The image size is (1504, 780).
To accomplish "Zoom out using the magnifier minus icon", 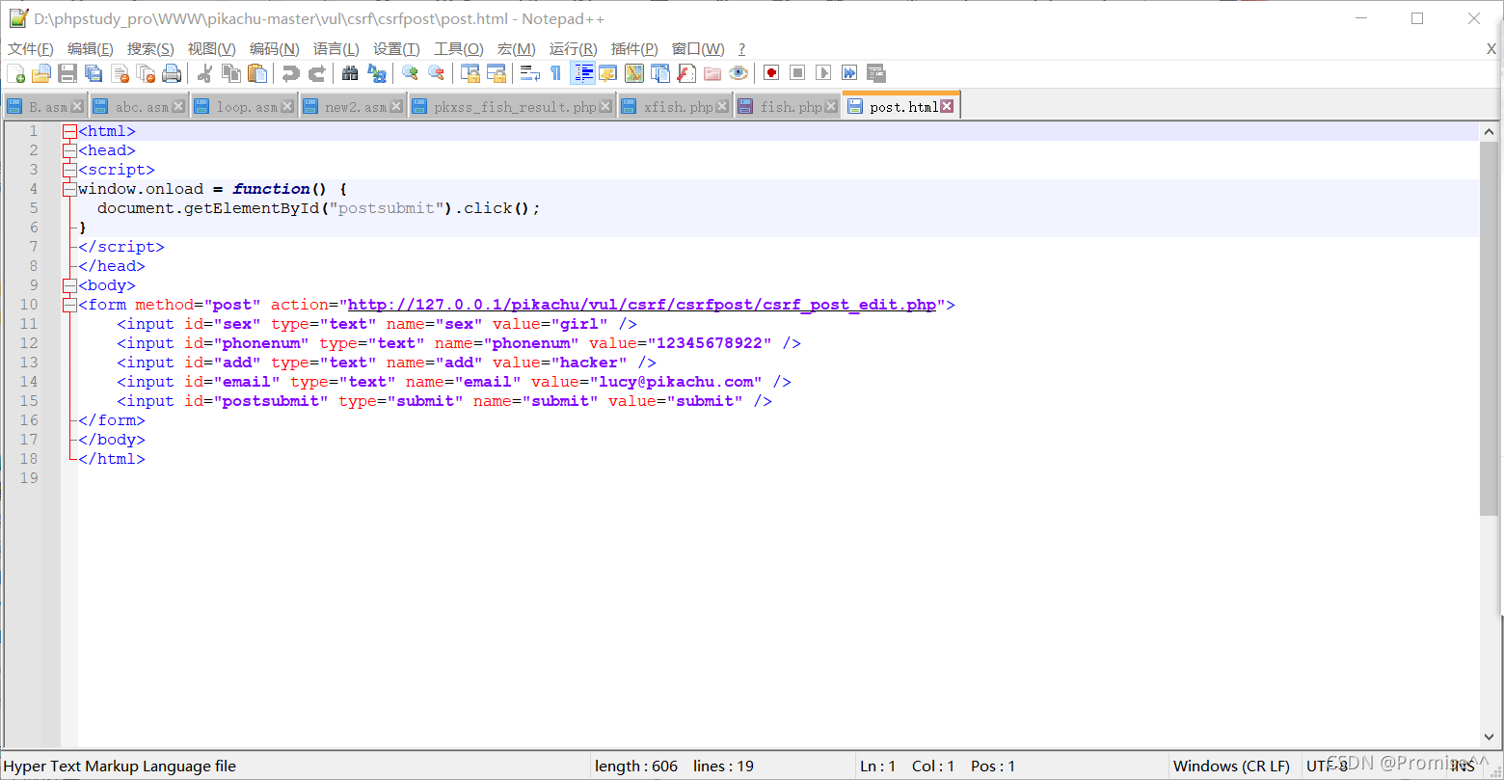I will [436, 73].
